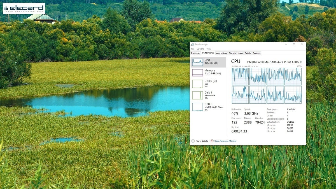
Task: Click the Elecard logo watermark
Action: (24, 8)
